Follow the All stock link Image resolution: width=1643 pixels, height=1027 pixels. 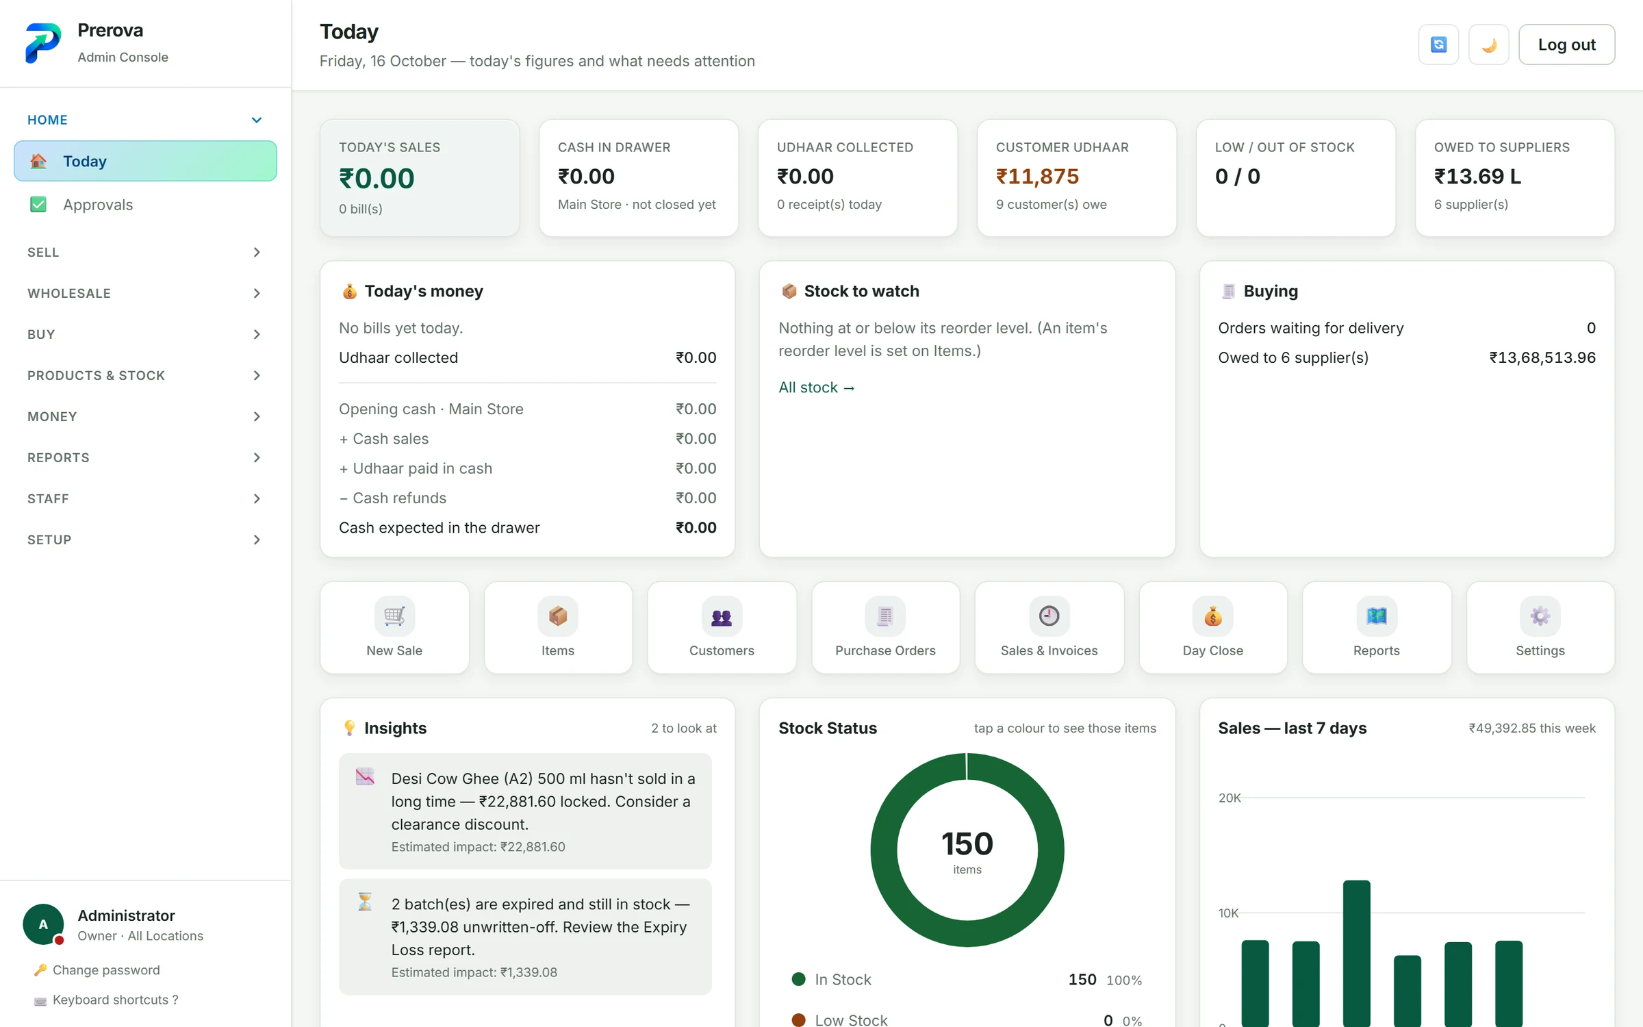[816, 388]
